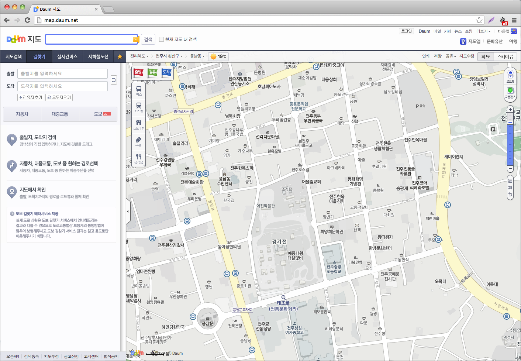
Task: Select the 버스 (bus) map layer icon
Action: click(x=138, y=90)
